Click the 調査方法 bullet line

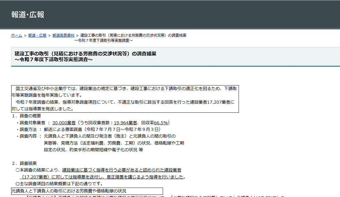89,129
